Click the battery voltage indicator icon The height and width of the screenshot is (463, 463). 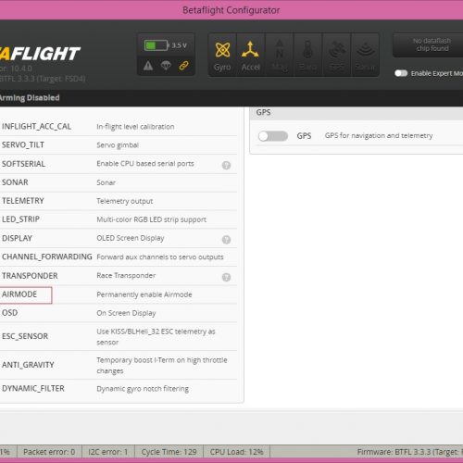pos(156,45)
